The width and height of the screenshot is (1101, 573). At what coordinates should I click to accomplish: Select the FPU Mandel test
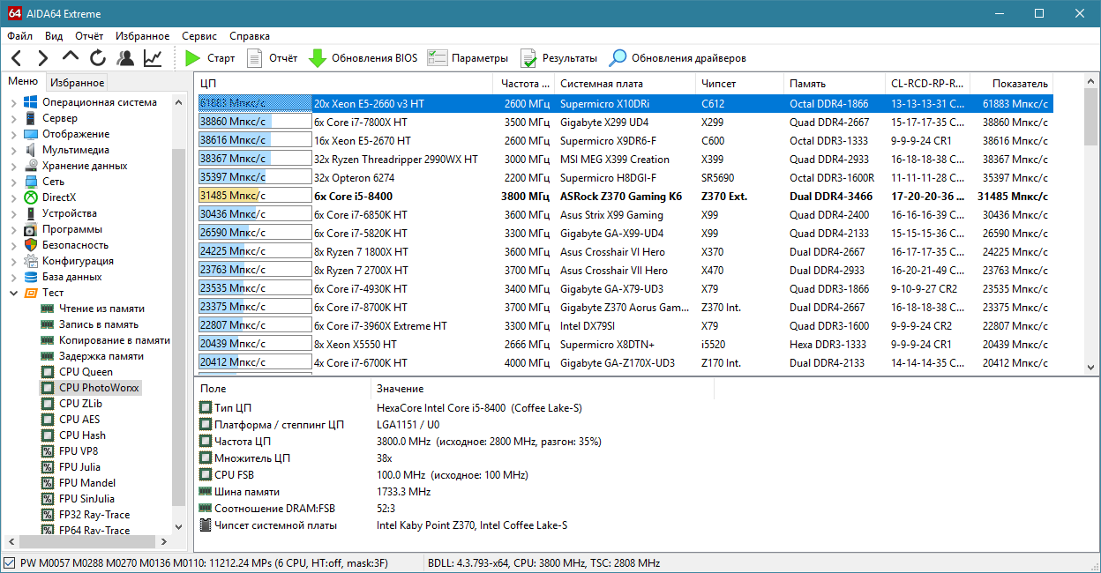pos(87,483)
